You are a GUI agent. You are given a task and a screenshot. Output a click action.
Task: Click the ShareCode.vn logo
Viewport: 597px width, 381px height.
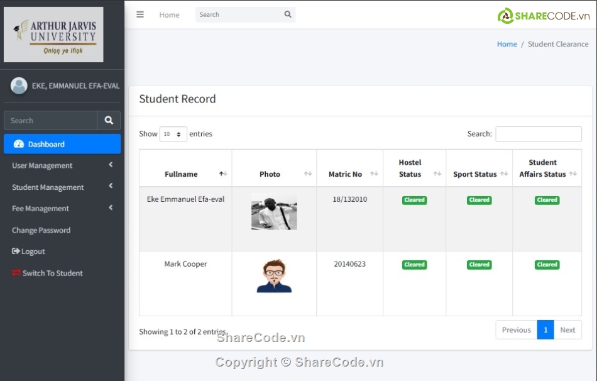(x=544, y=16)
